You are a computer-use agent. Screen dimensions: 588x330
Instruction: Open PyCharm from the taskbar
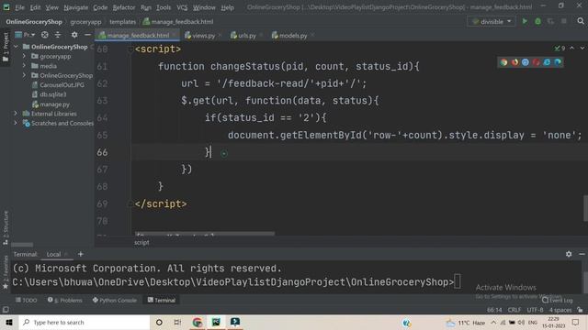(216, 322)
